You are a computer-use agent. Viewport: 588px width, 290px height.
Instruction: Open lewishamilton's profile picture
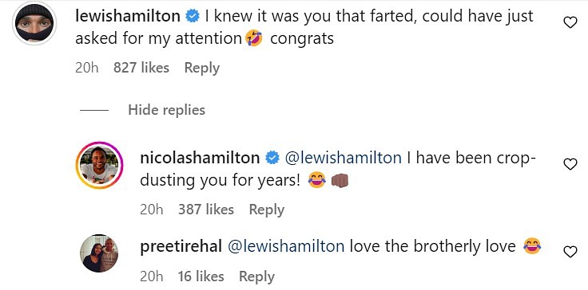click(x=34, y=23)
